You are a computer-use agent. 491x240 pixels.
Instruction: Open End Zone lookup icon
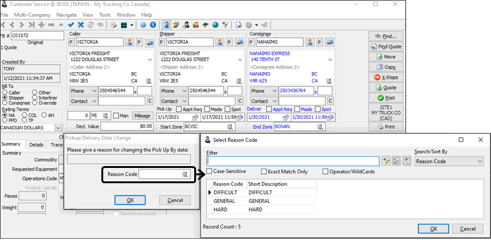tap(320, 127)
